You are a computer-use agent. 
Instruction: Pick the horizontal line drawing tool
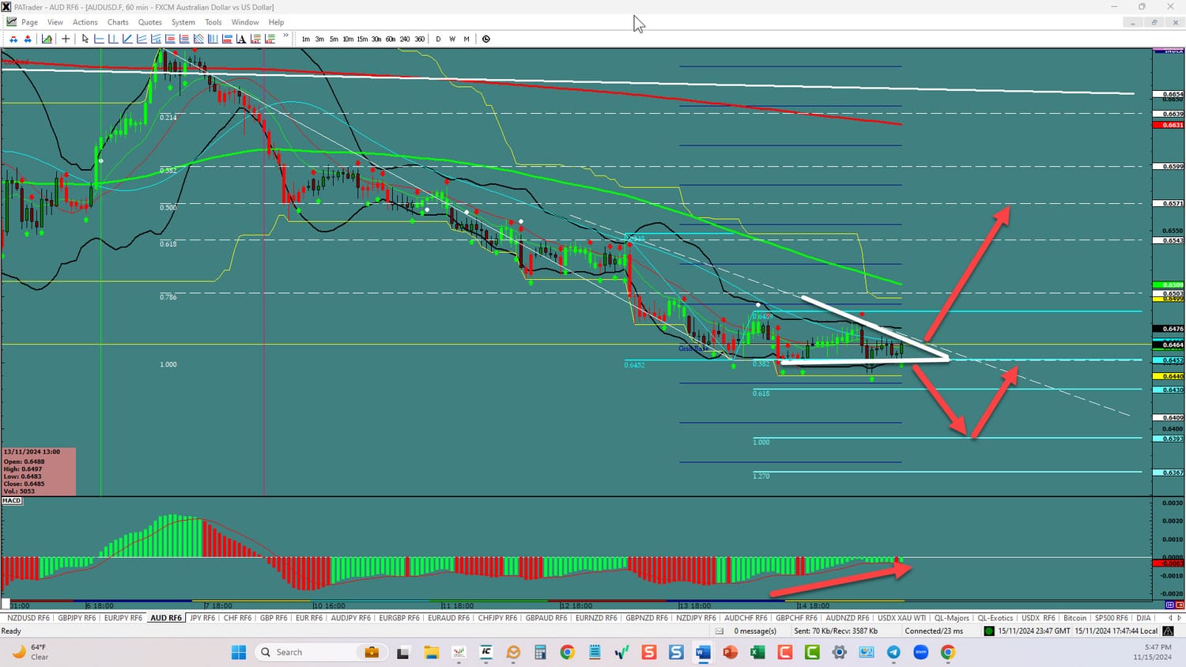100,39
